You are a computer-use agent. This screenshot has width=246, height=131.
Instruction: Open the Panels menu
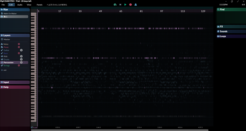[40, 5]
